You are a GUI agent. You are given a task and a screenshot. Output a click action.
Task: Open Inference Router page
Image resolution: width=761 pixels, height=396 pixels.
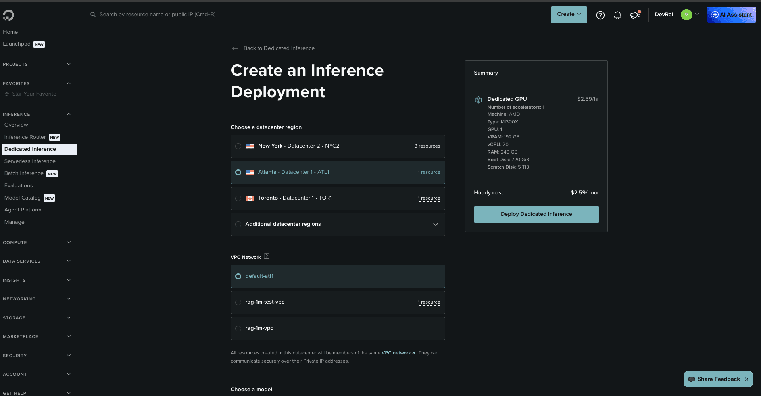(x=25, y=137)
